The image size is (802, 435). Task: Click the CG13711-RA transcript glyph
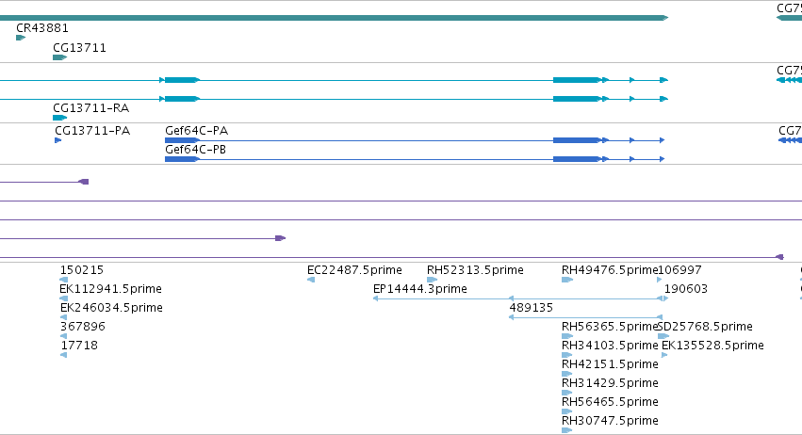point(59,118)
